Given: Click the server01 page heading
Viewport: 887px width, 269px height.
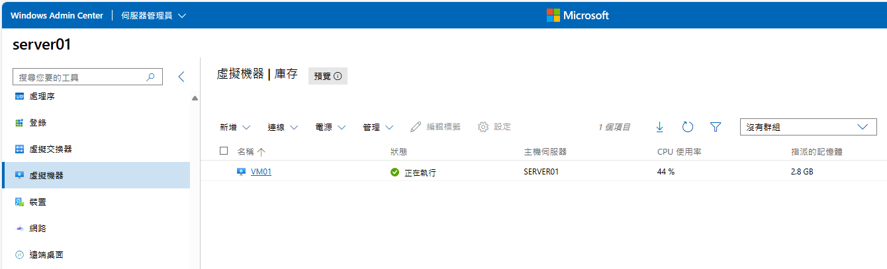Looking at the screenshot, I should coord(42,45).
